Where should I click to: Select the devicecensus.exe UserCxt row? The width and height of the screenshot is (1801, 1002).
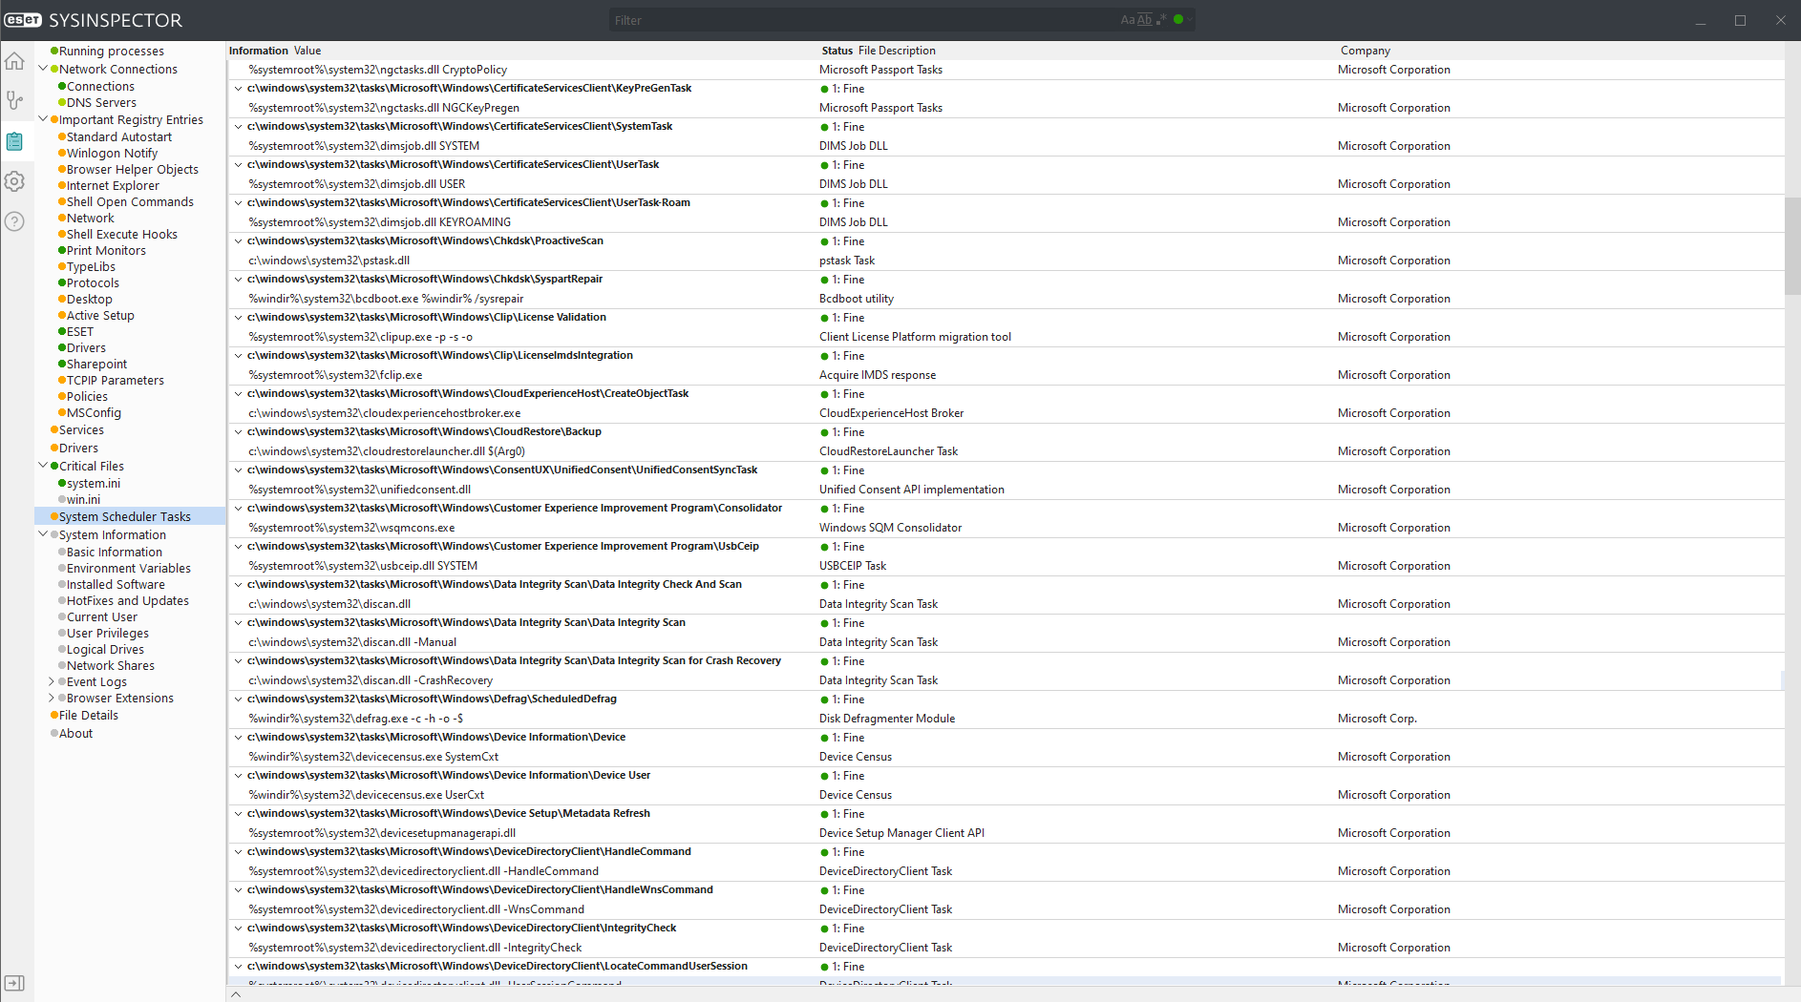tap(1005, 795)
